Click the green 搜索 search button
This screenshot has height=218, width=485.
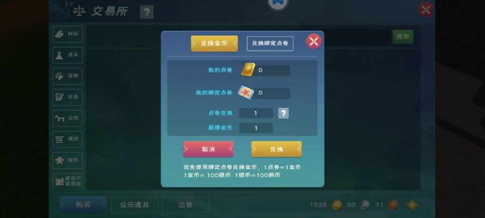click(x=403, y=37)
